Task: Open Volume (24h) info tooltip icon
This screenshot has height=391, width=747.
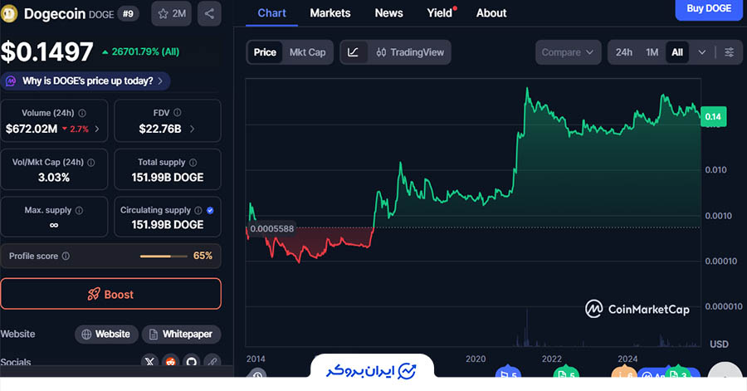Action: click(x=82, y=113)
